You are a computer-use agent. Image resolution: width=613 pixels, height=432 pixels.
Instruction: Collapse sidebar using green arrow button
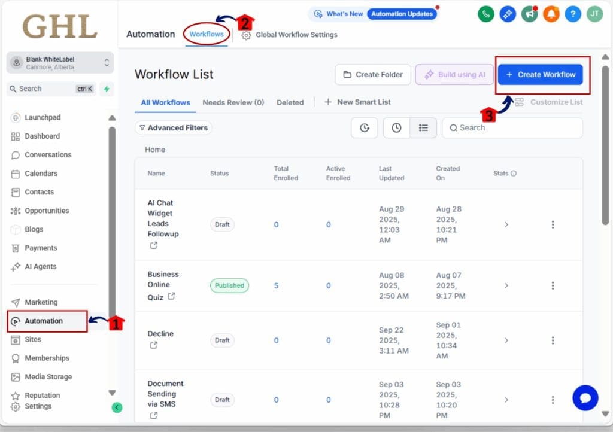117,407
